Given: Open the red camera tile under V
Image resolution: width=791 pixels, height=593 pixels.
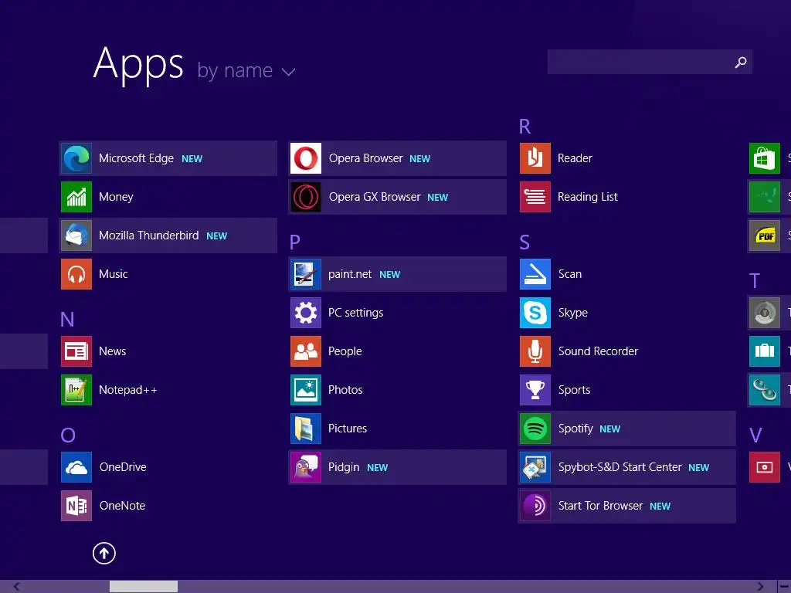Looking at the screenshot, I should pyautogui.click(x=765, y=467).
